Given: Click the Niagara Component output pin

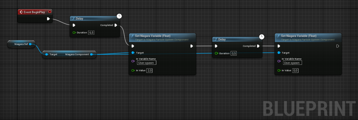Looking at the screenshot, I should click(x=91, y=55).
